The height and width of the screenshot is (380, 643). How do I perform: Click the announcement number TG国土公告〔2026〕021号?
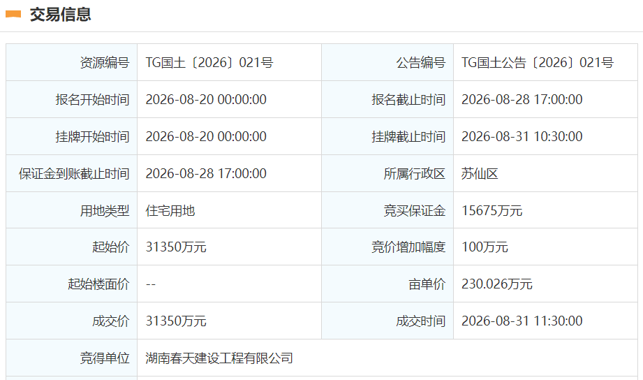537,62
